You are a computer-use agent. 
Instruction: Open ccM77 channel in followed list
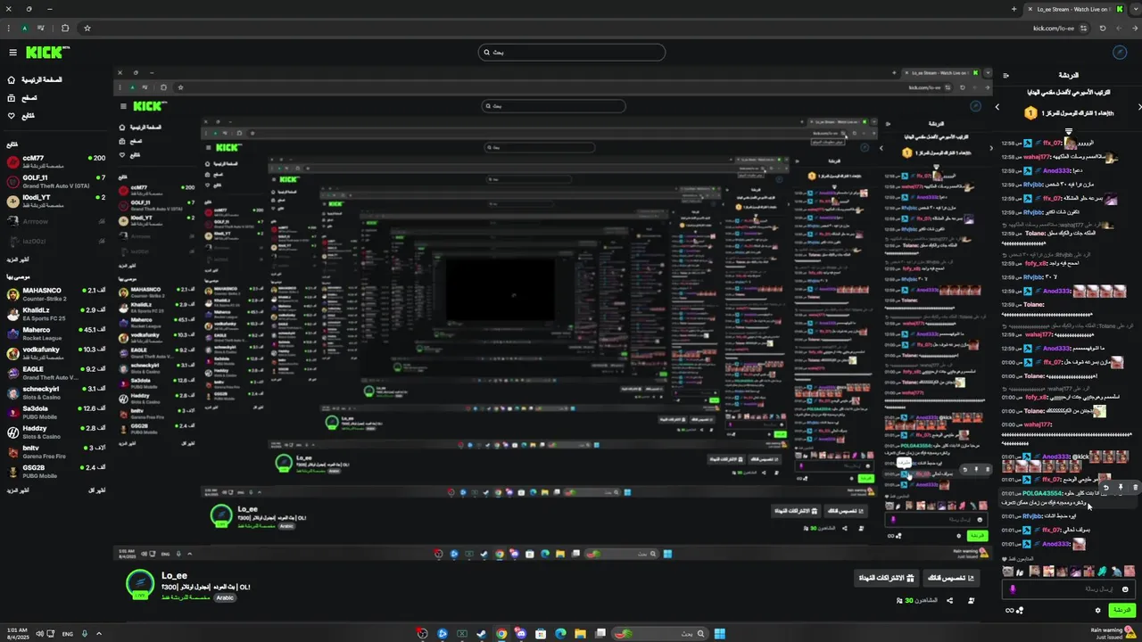[x=55, y=161]
